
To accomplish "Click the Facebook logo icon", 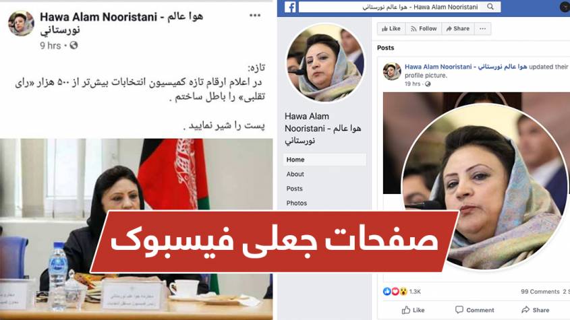I will (290, 7).
